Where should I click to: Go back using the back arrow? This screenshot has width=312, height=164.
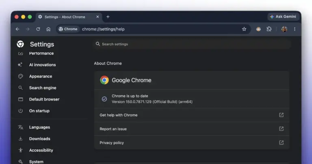coord(17,29)
